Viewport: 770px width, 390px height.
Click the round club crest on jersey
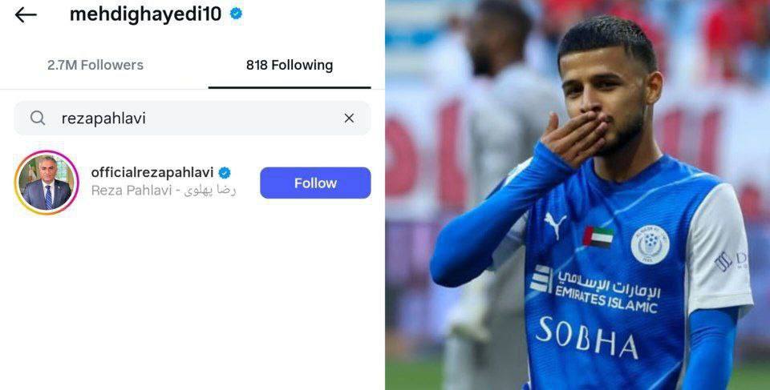pos(650,244)
